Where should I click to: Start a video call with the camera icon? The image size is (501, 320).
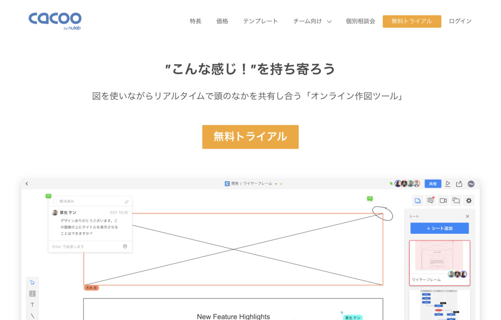tap(443, 201)
